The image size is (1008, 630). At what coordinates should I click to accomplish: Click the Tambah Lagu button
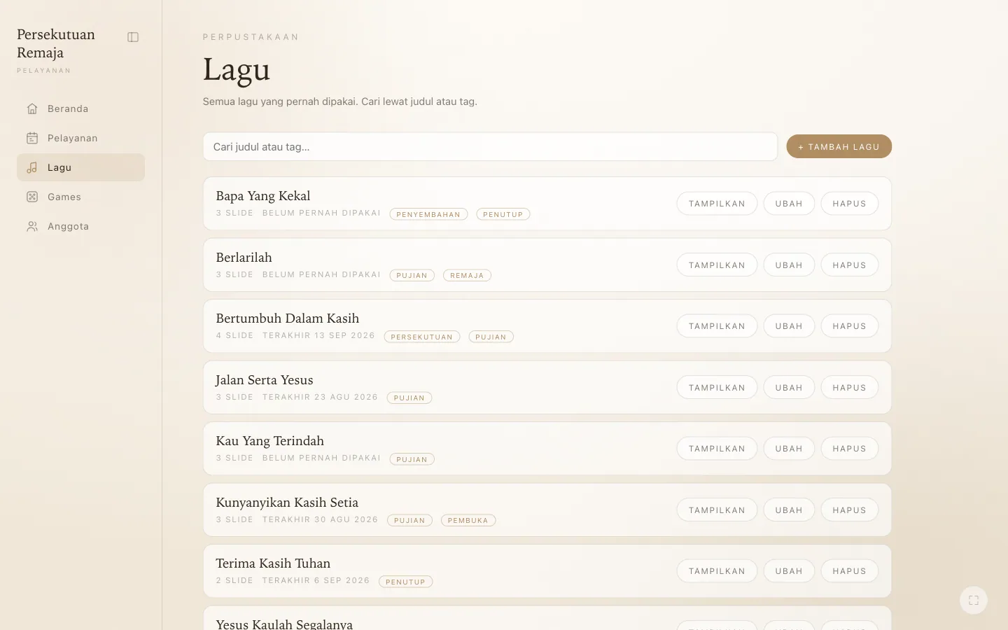[x=839, y=146]
